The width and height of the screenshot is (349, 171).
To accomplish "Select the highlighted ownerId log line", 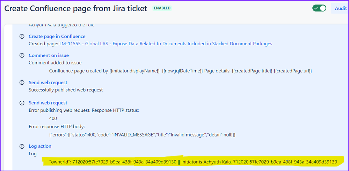I will coord(193,162).
